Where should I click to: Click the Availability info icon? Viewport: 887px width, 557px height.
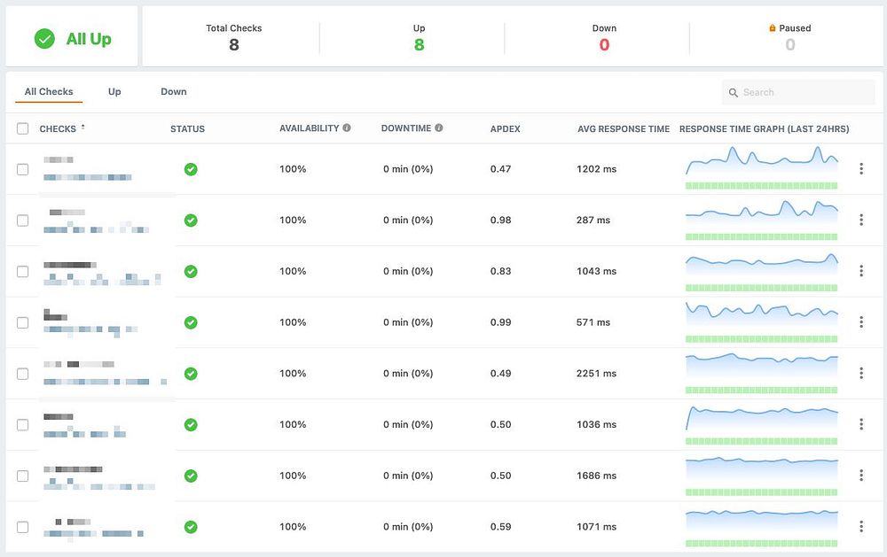pos(347,128)
